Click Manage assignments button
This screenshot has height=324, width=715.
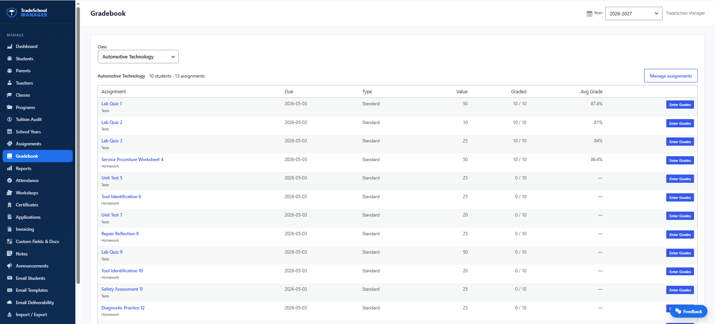click(x=671, y=76)
